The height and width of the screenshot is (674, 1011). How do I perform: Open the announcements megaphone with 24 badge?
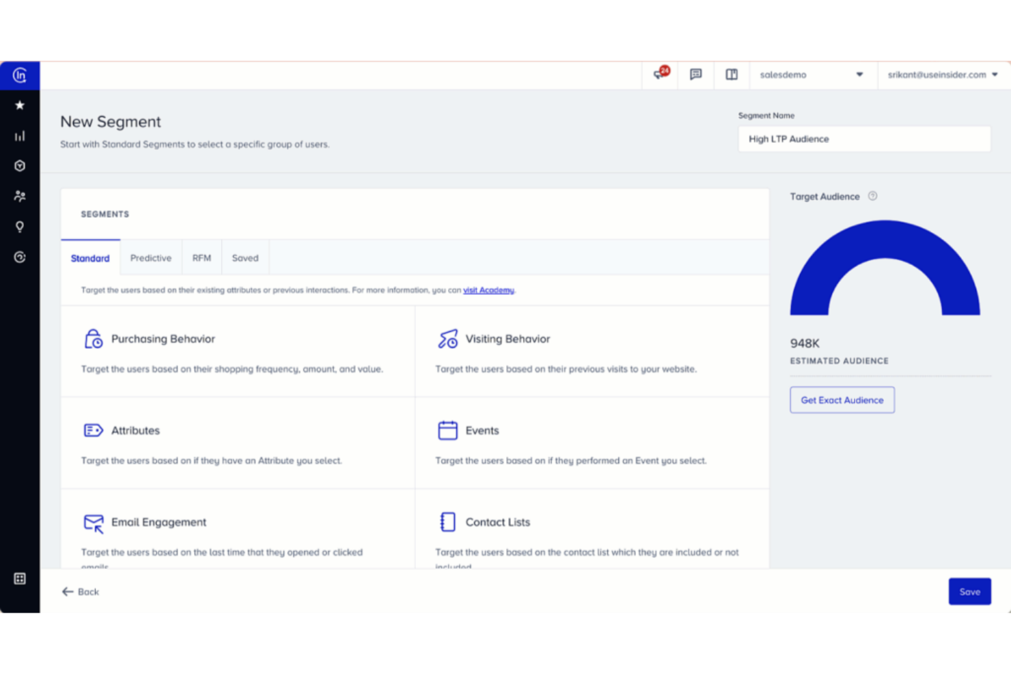pos(659,75)
